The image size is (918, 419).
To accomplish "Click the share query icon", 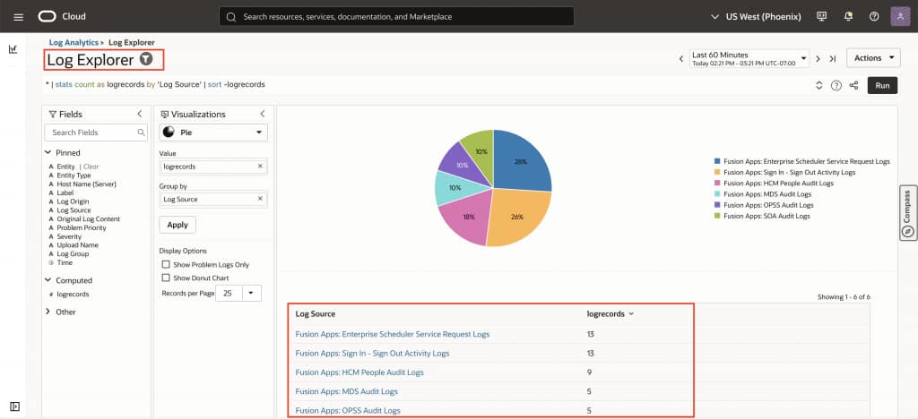I will pos(853,85).
